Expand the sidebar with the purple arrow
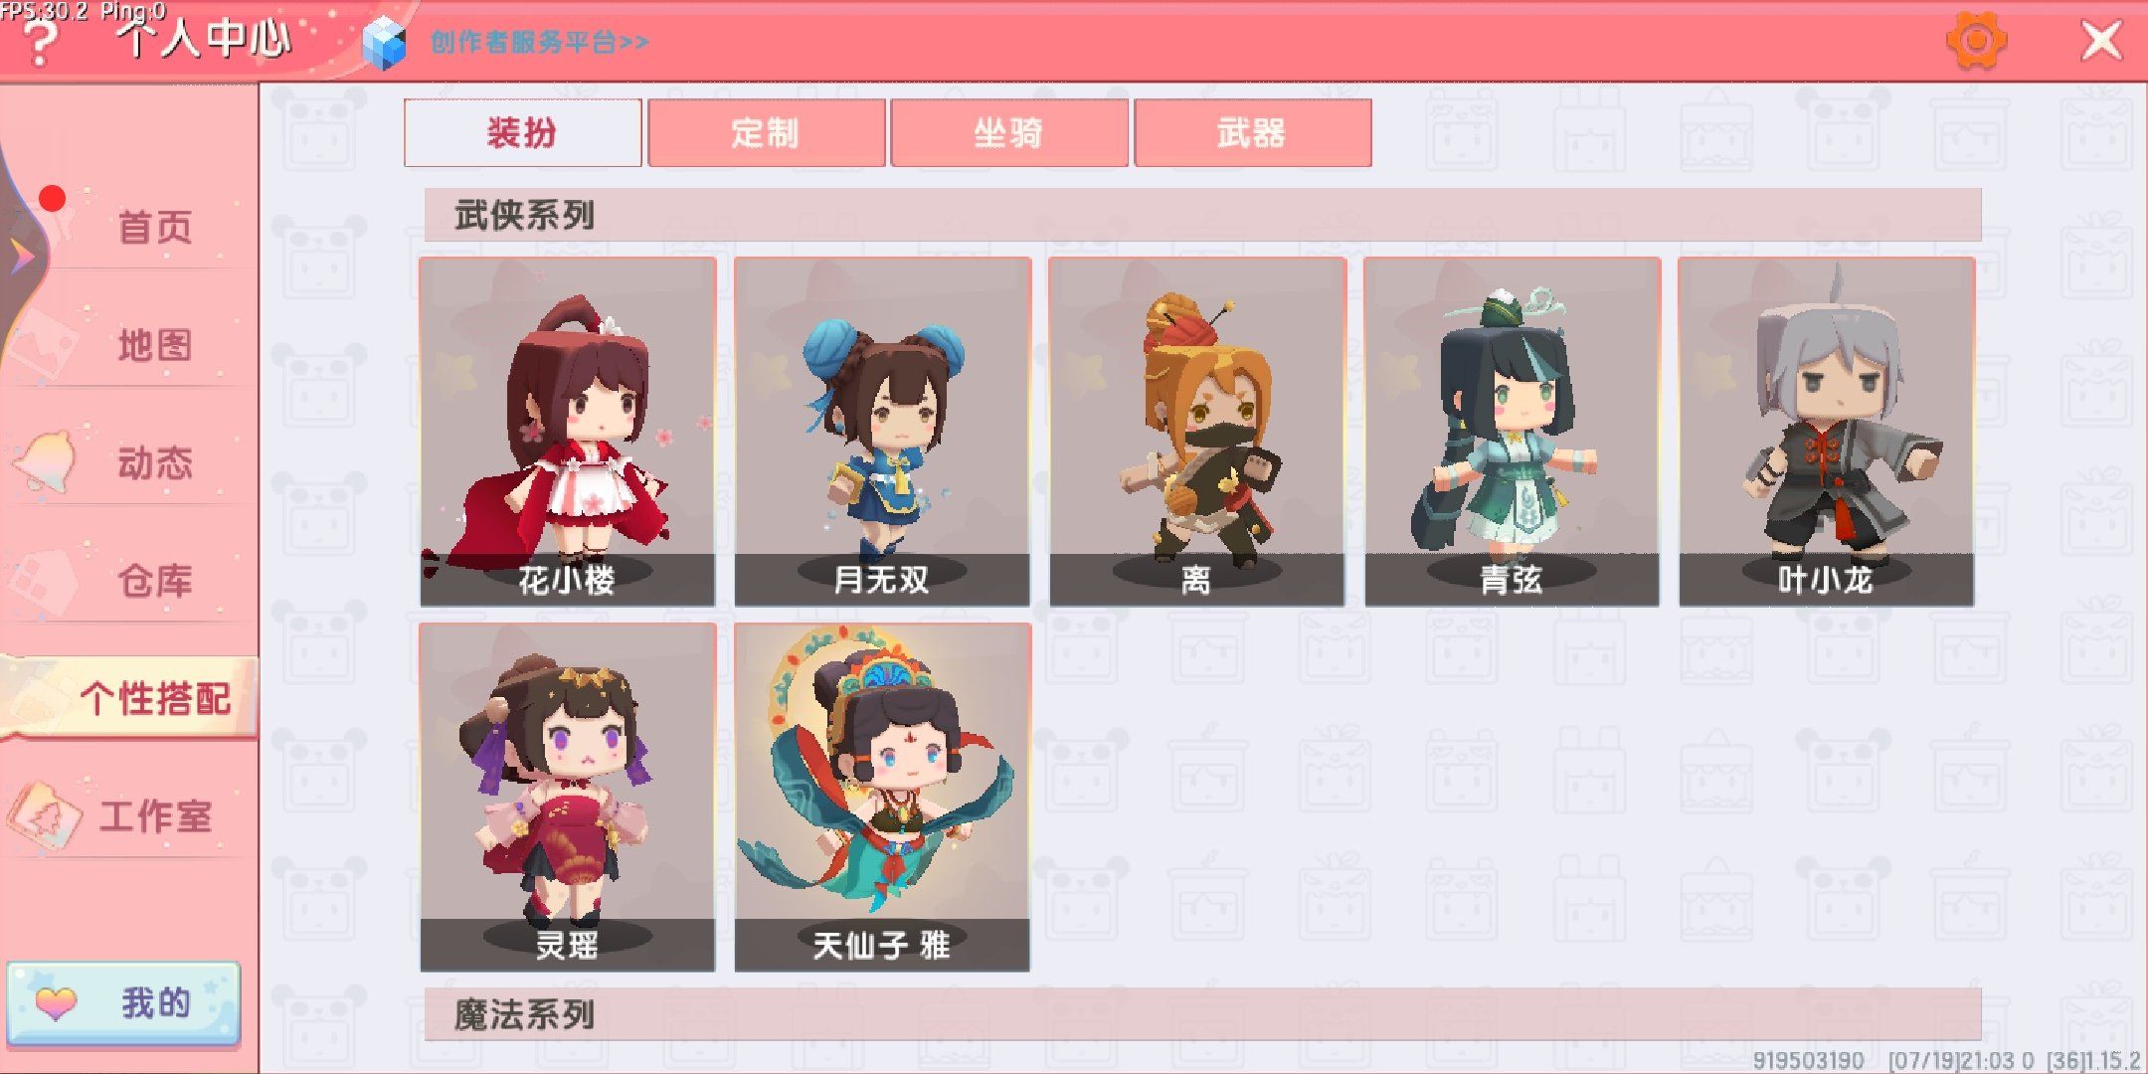The height and width of the screenshot is (1074, 2148). pos(22,256)
